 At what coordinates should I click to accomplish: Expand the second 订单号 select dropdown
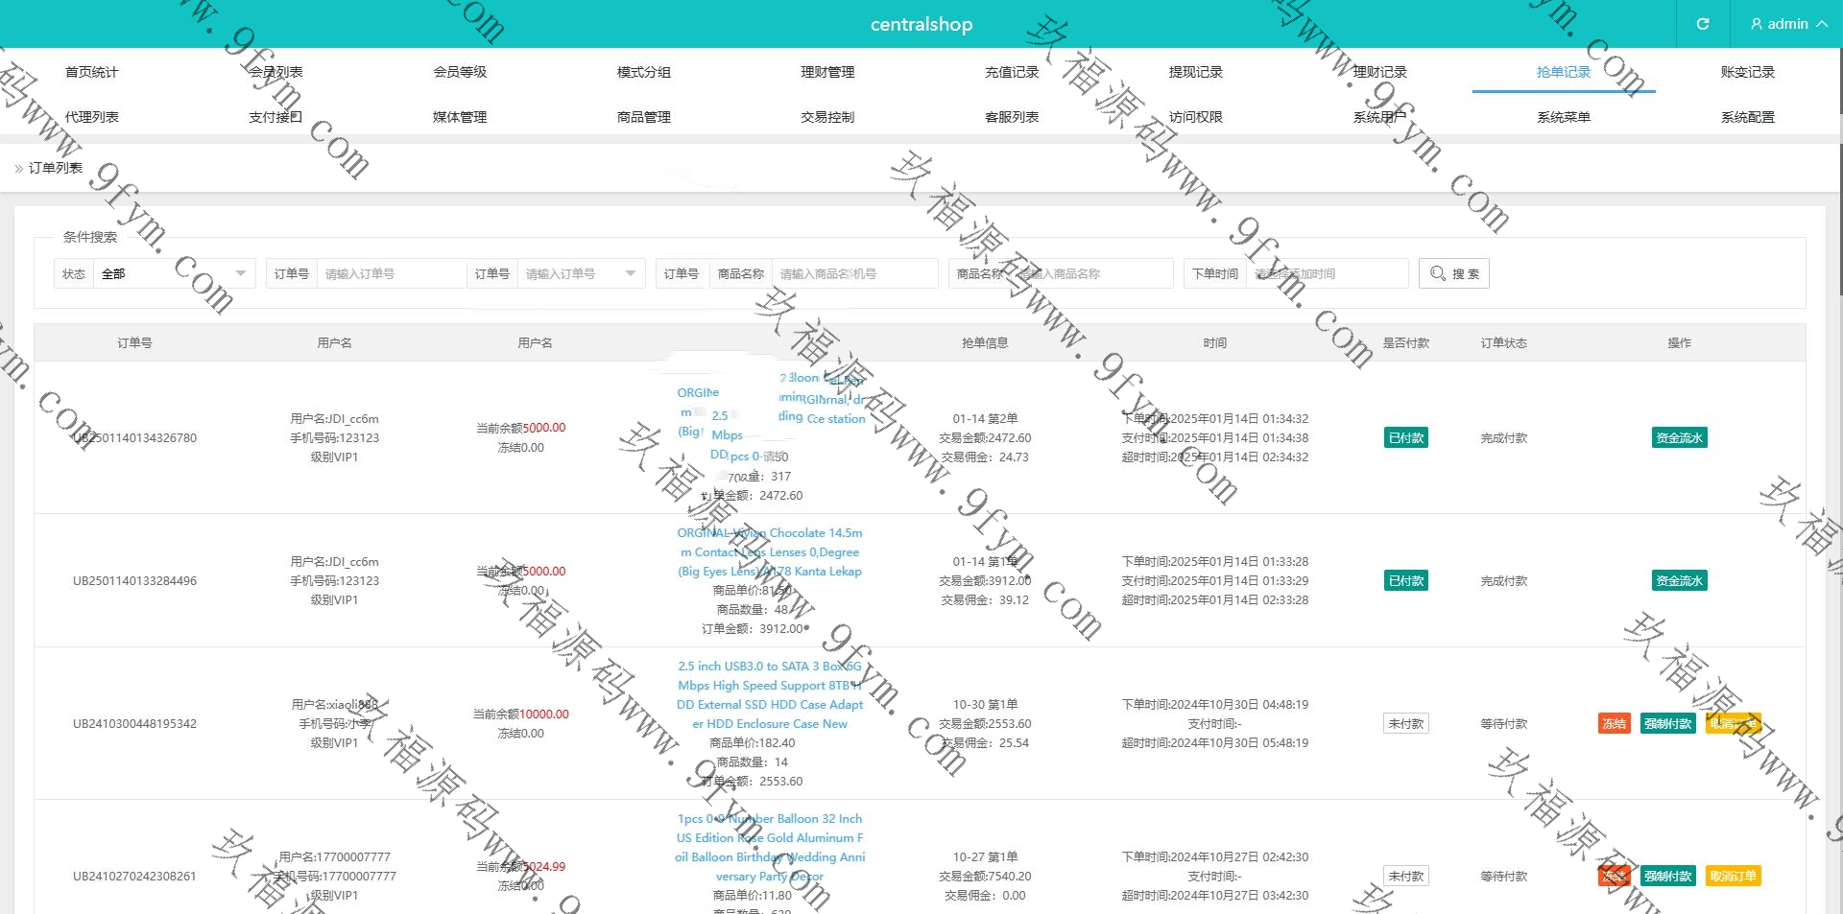point(580,273)
